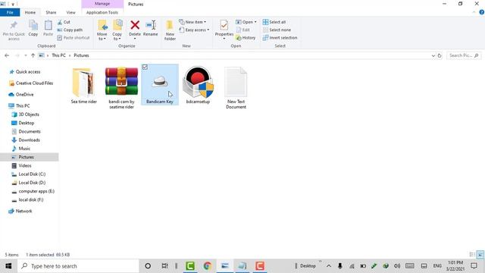Image resolution: width=485 pixels, height=273 pixels.
Task: Create a New folder
Action: [x=170, y=30]
